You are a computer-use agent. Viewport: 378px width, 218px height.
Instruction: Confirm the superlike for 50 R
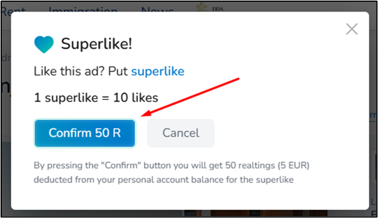[84, 133]
